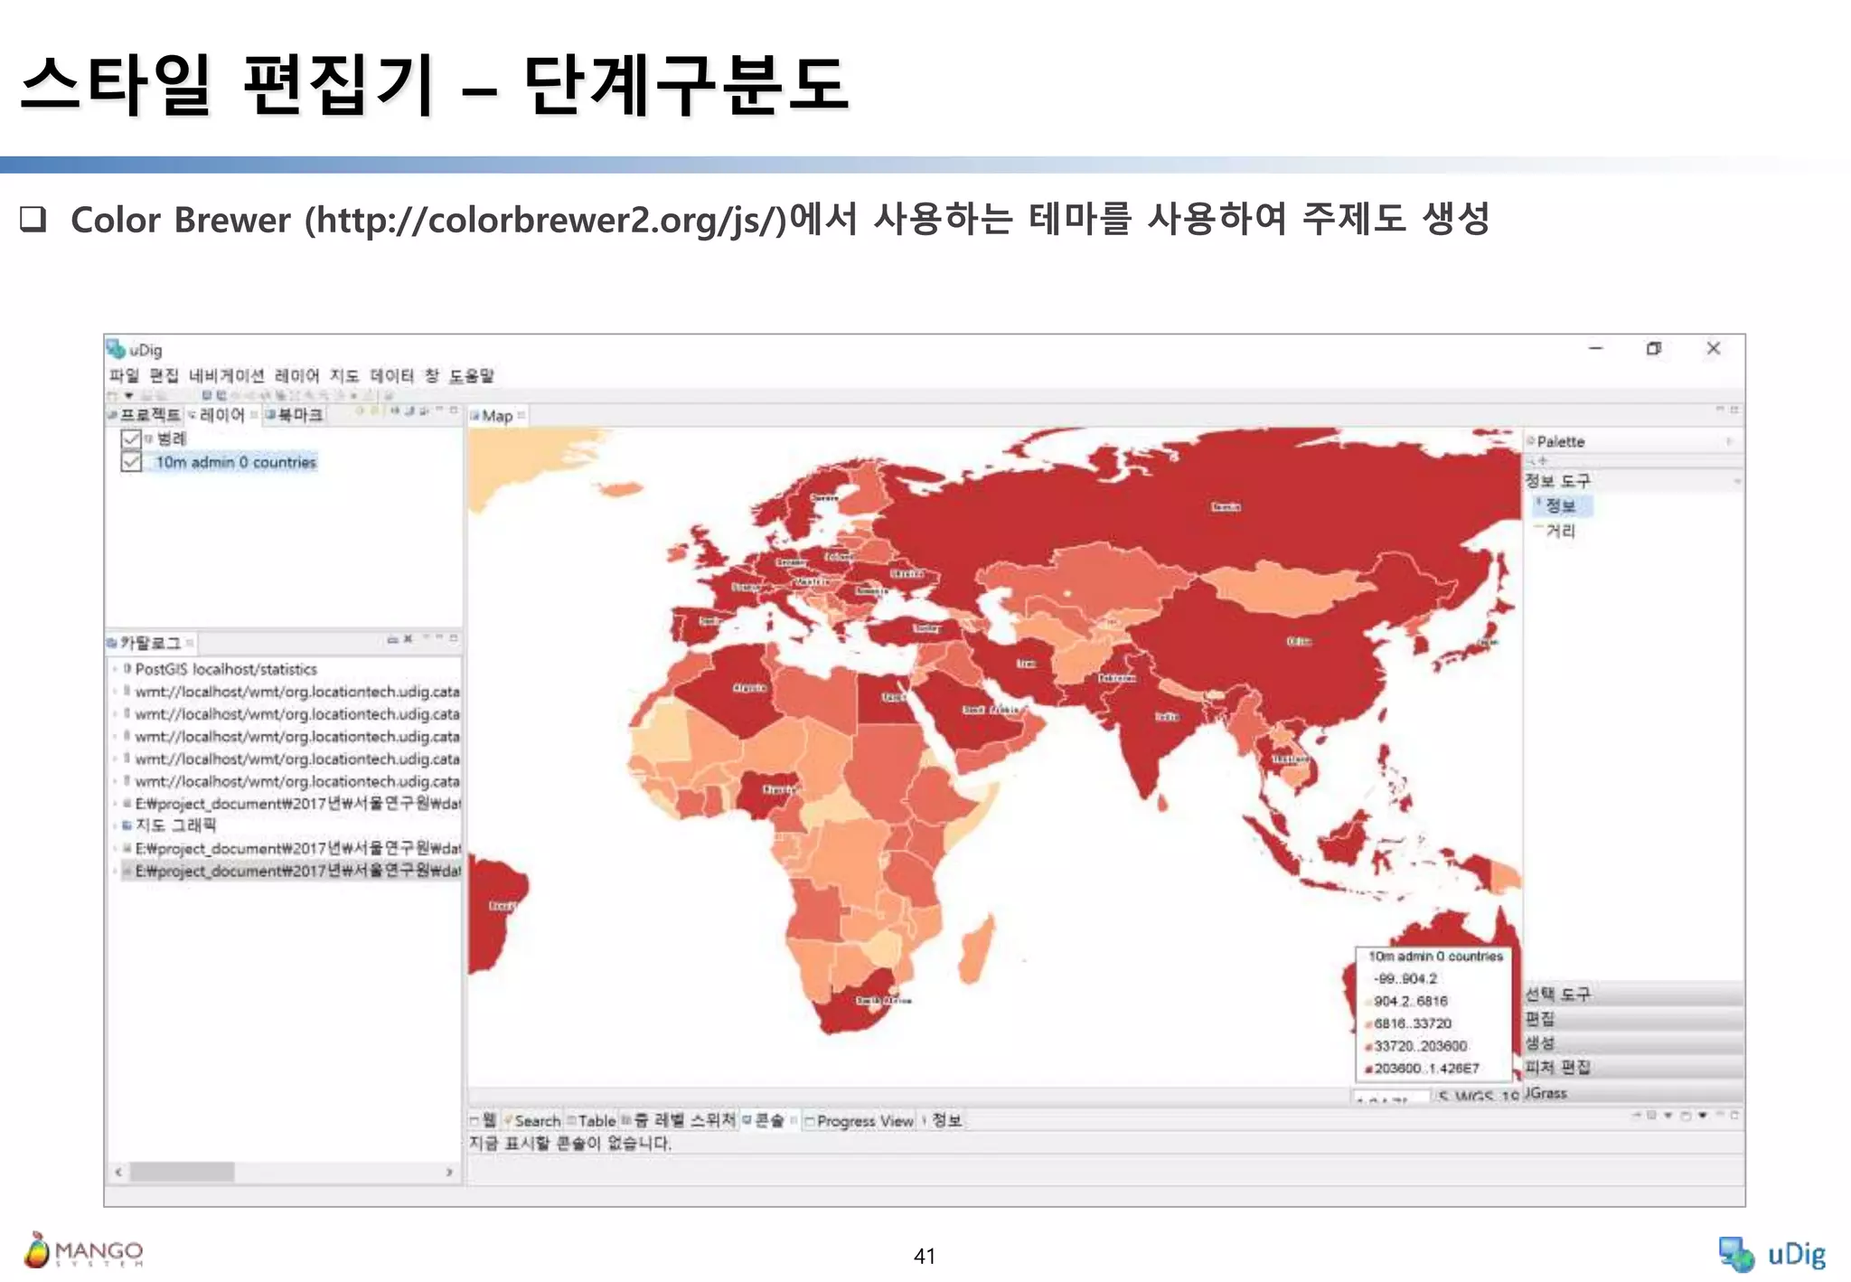This screenshot has height=1282, width=1851.
Task: Open the 파일 menu
Action: pyautogui.click(x=124, y=375)
